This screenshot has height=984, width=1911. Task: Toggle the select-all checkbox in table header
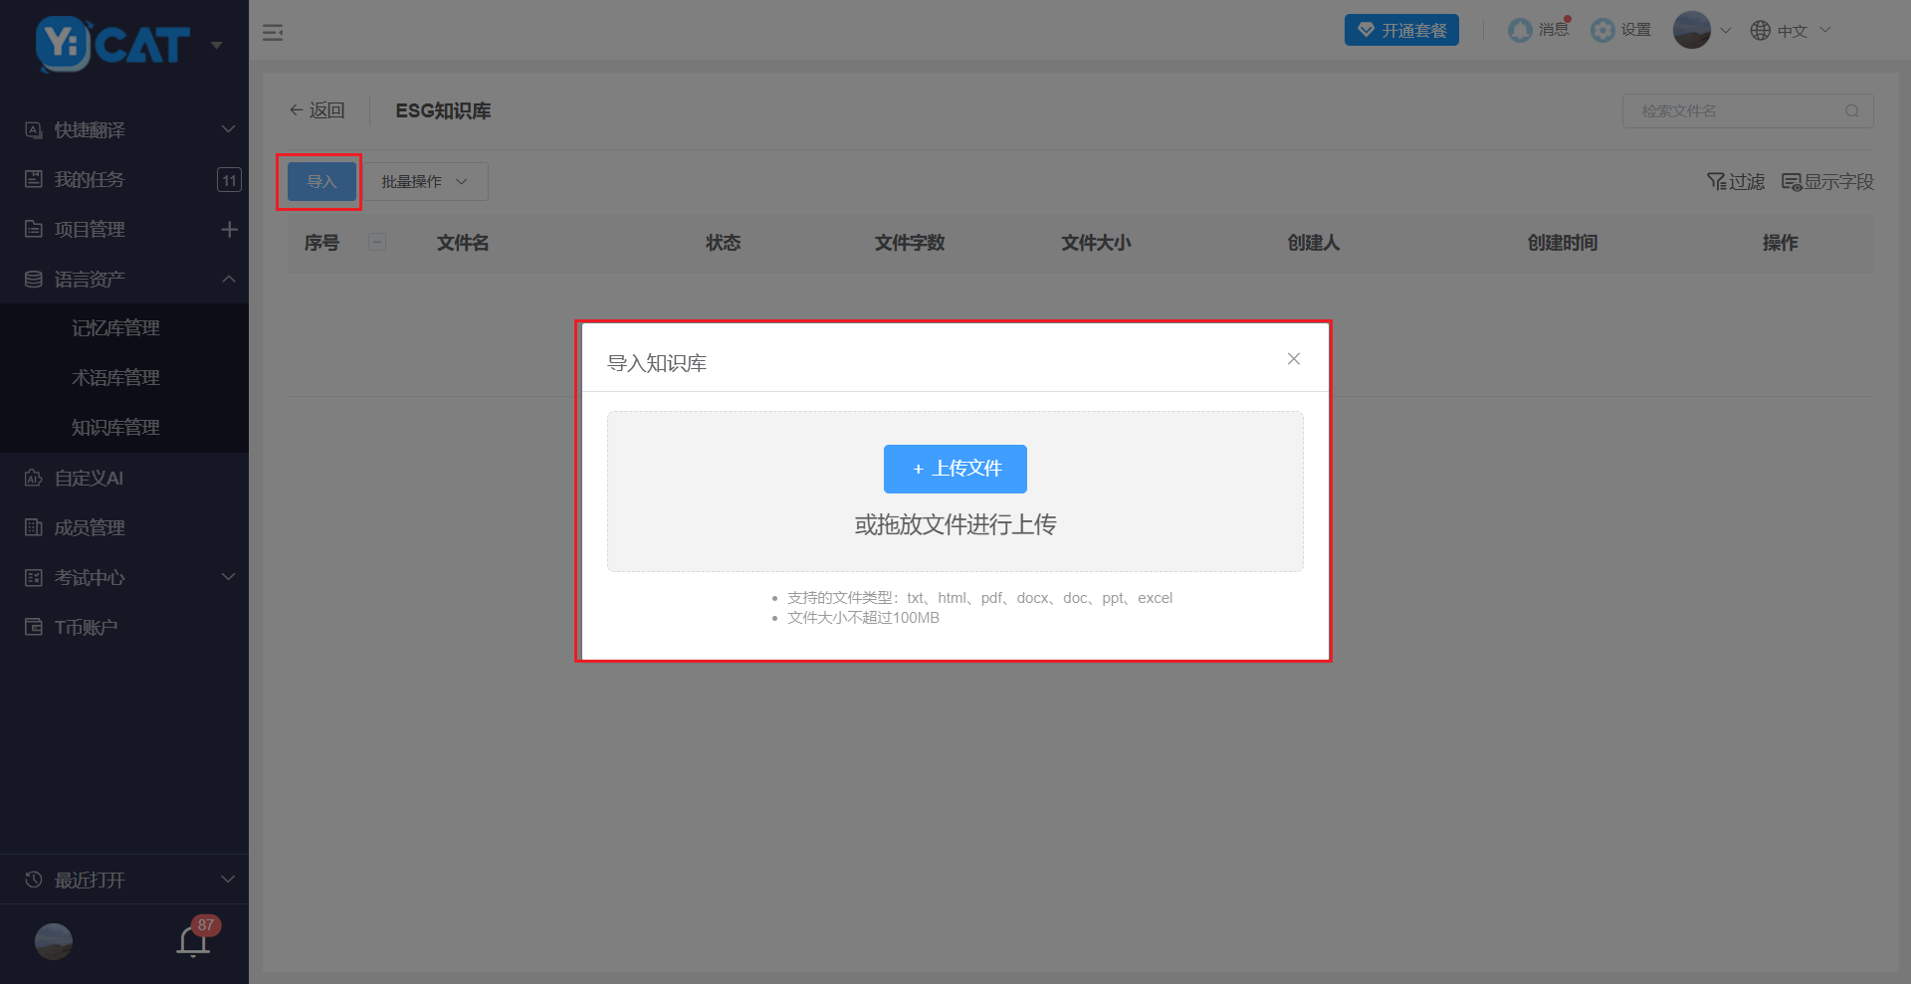tap(377, 242)
